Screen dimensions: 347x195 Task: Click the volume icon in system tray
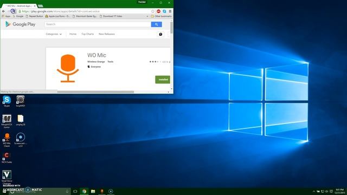(327, 191)
